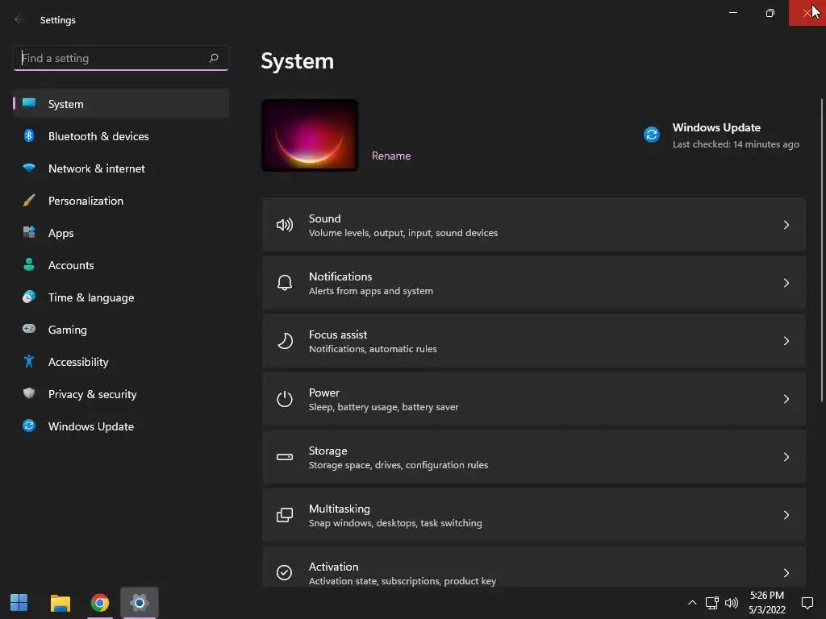Click the Gaming label in sidebar
This screenshot has width=826, height=619.
click(x=68, y=330)
